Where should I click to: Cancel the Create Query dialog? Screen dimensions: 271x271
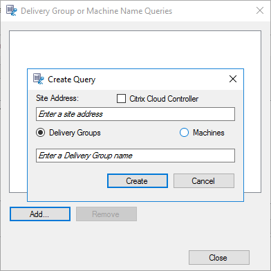pos(204,181)
